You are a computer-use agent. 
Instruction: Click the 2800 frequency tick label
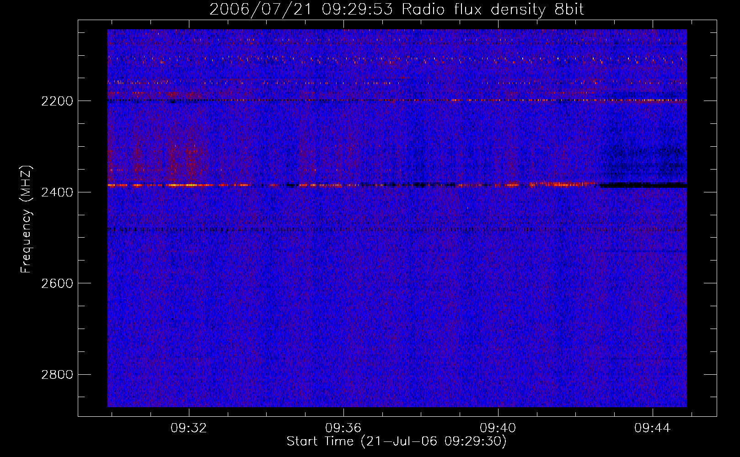coord(57,375)
